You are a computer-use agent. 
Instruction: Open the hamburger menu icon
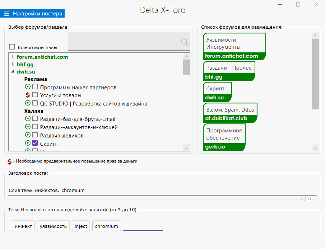(x=6, y=14)
